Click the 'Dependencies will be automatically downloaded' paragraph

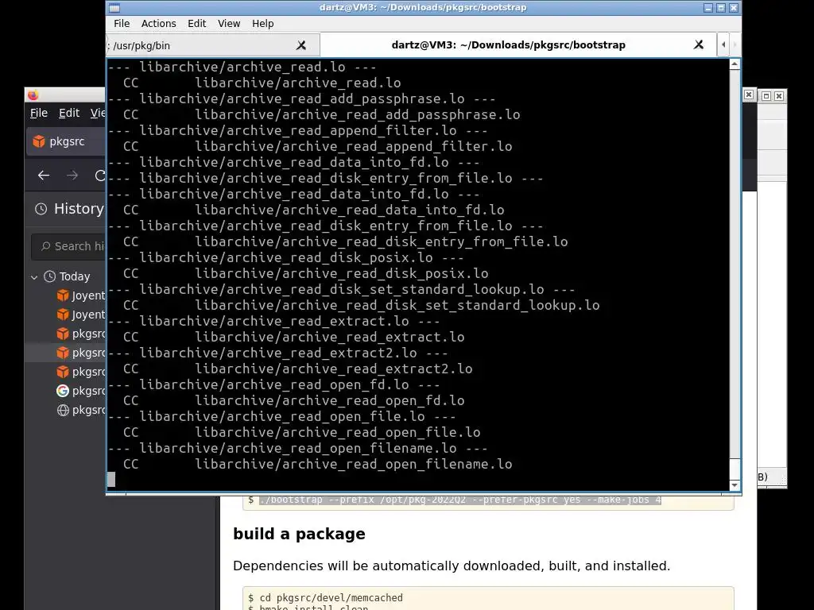(x=452, y=566)
